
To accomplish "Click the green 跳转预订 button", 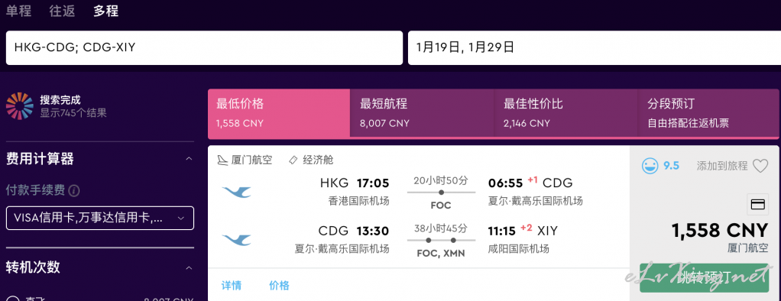I will pos(705,277).
